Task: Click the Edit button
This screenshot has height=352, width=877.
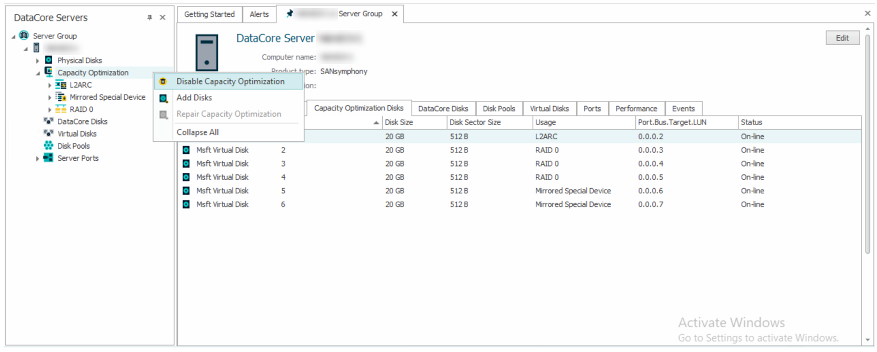Action: tap(842, 38)
